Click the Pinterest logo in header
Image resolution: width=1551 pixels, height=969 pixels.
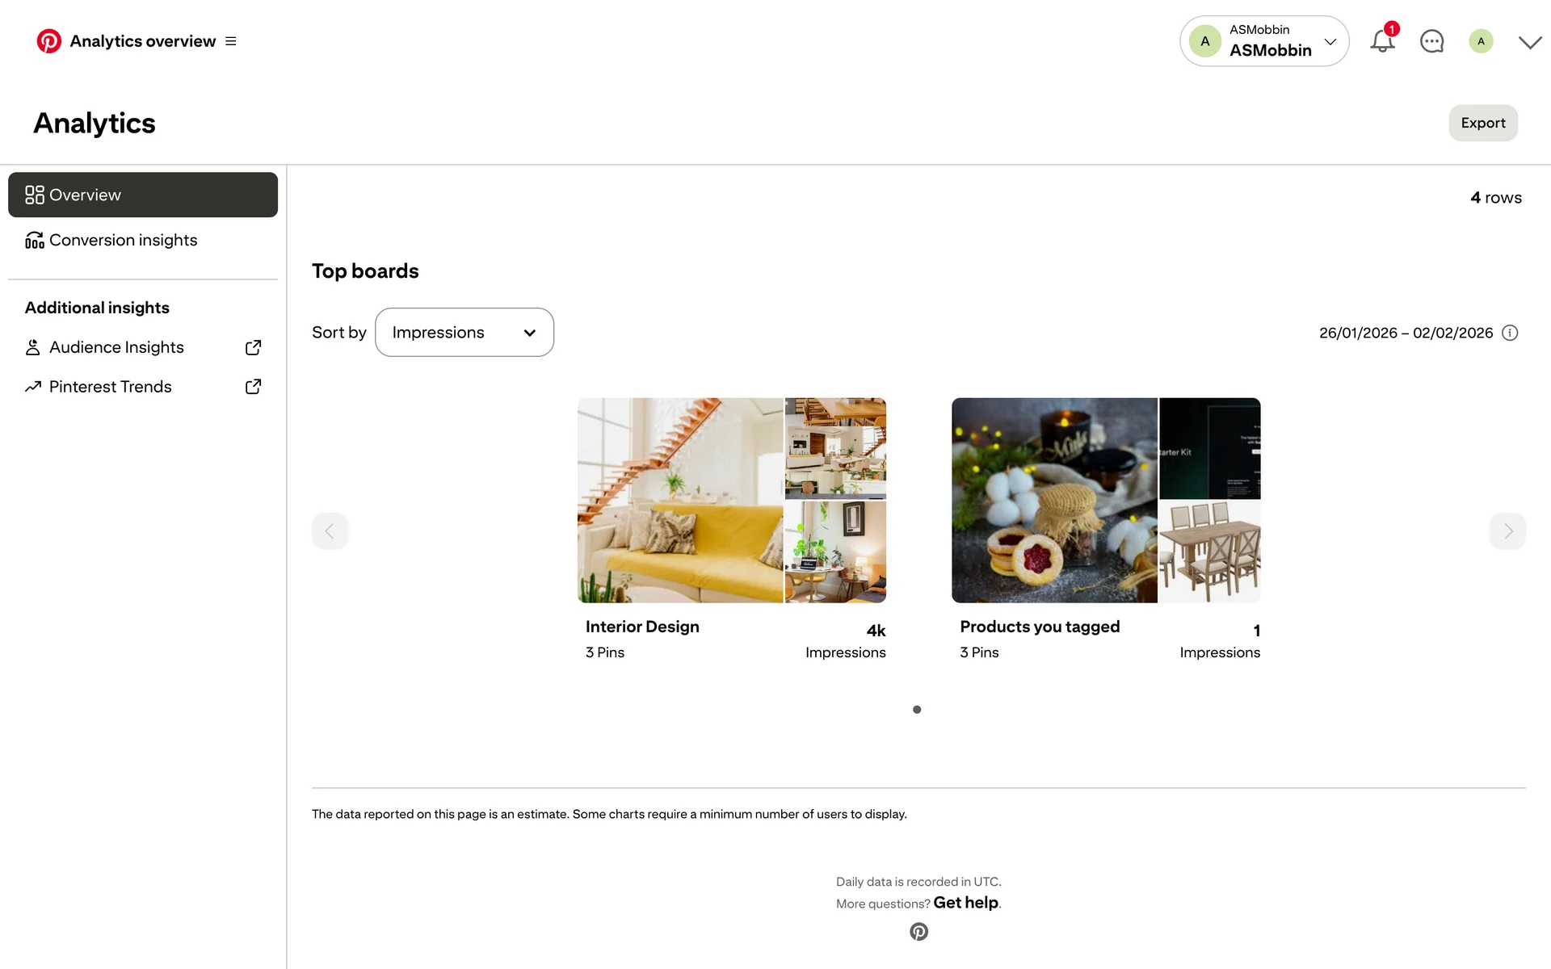click(x=48, y=41)
